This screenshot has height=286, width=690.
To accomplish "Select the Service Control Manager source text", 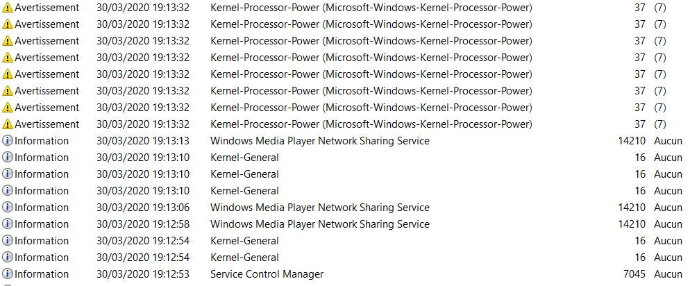I will [x=267, y=274].
